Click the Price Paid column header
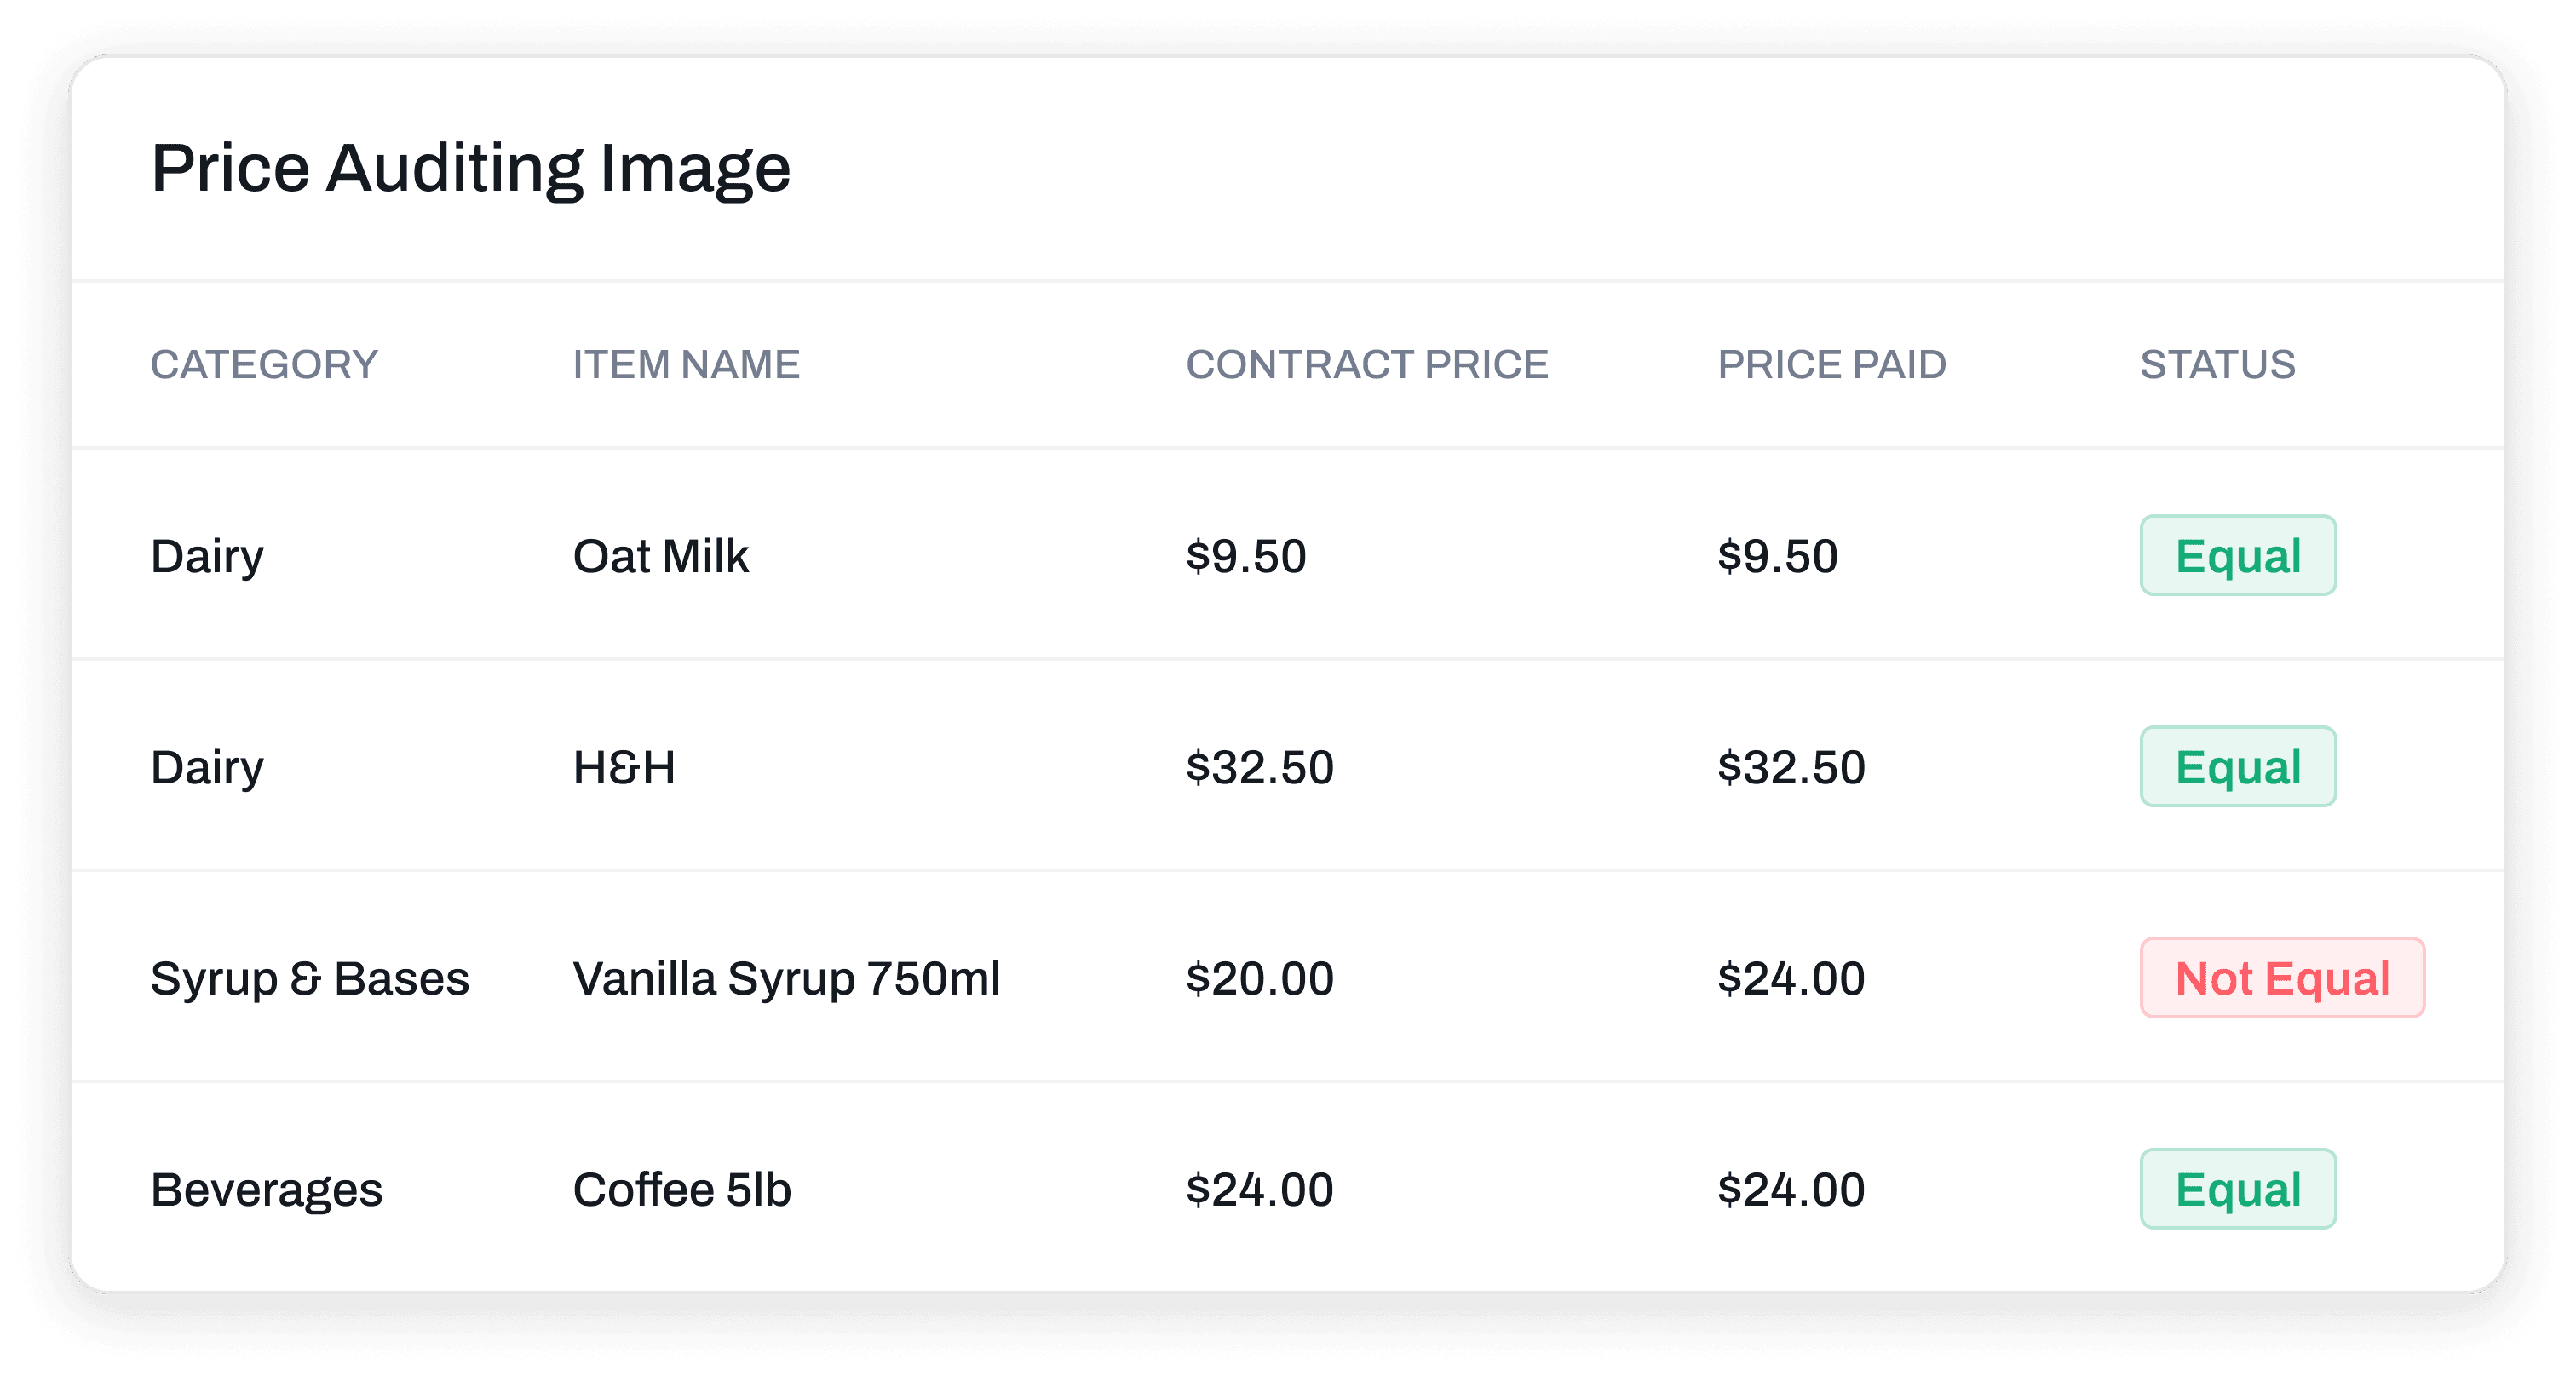This screenshot has width=2576, height=1376. tap(1832, 364)
